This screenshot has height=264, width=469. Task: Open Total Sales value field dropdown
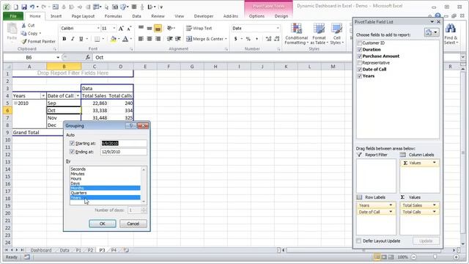click(435, 205)
